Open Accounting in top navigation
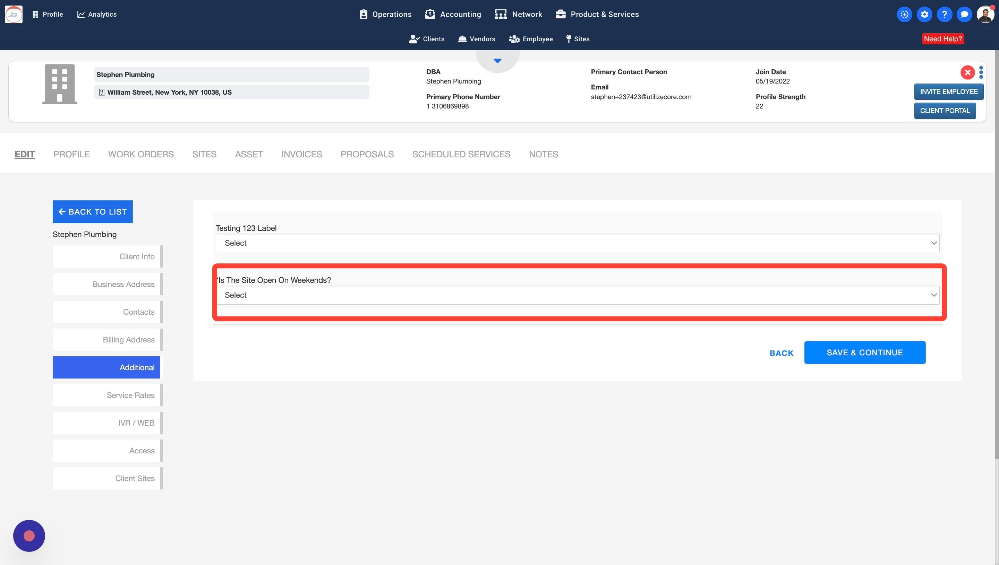 tap(453, 14)
